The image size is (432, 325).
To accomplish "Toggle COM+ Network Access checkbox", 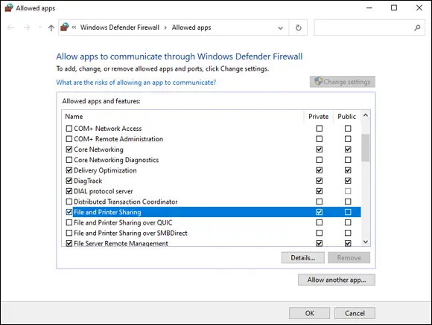I will click(x=69, y=129).
